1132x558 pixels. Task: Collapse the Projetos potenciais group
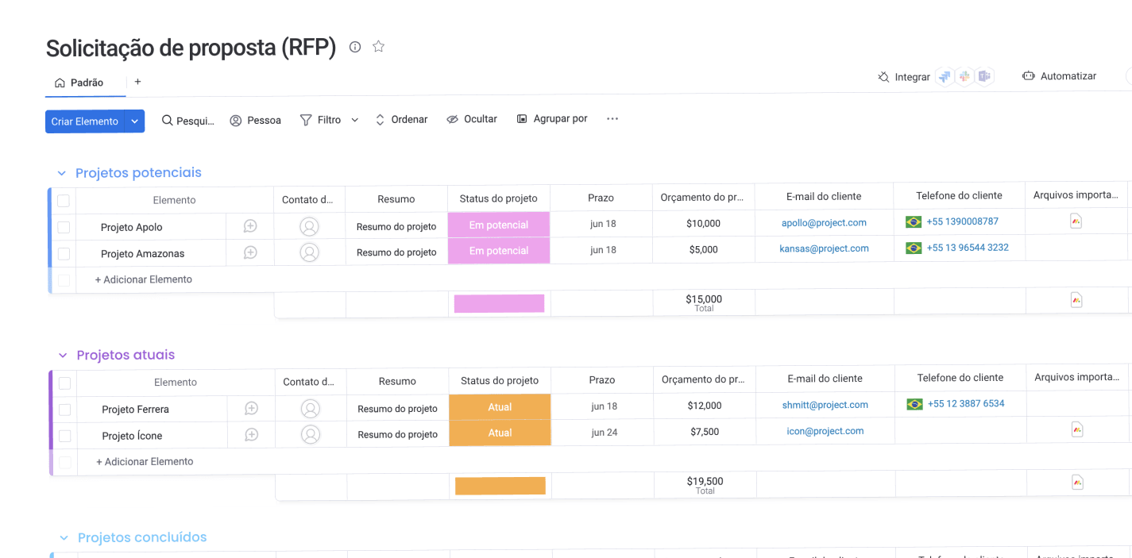click(x=61, y=172)
